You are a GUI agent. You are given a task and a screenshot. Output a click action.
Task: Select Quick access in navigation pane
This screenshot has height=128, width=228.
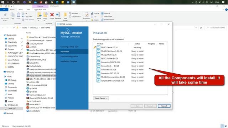(x=11, y=35)
